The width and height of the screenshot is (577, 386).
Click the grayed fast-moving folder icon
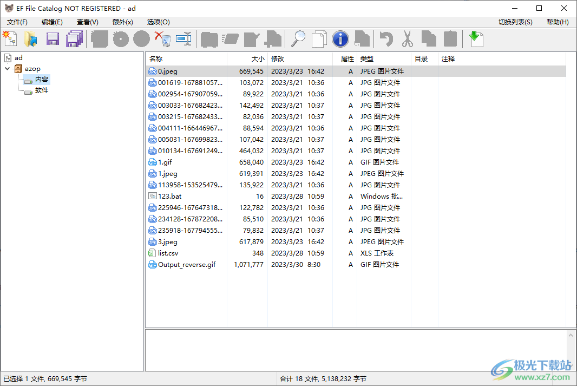pyautogui.click(x=231, y=38)
